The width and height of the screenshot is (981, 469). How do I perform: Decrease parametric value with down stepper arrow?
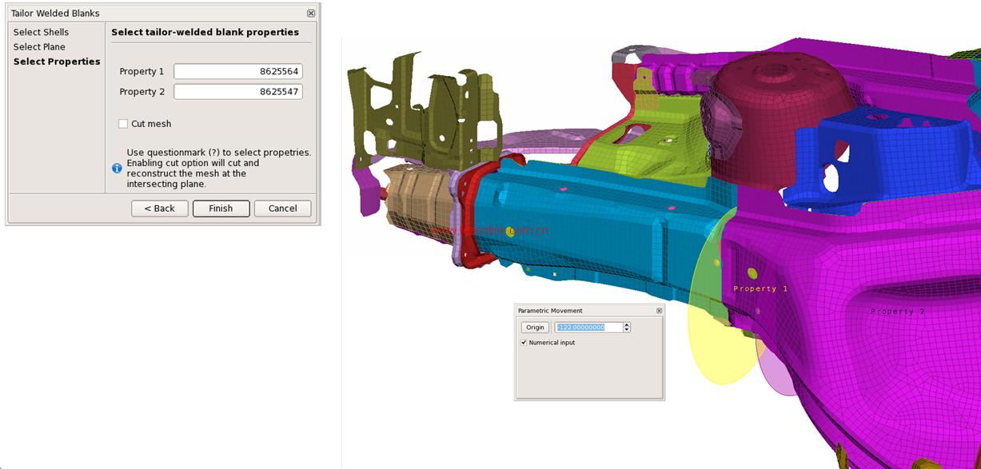[x=627, y=330]
